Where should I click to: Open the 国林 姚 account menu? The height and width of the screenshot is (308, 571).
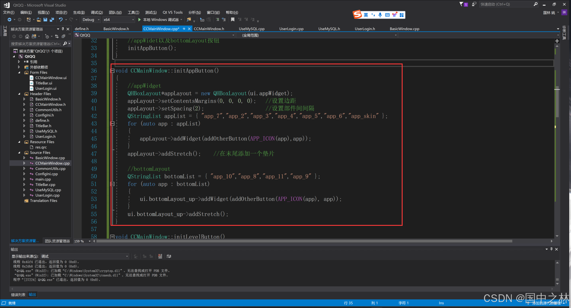click(x=551, y=12)
